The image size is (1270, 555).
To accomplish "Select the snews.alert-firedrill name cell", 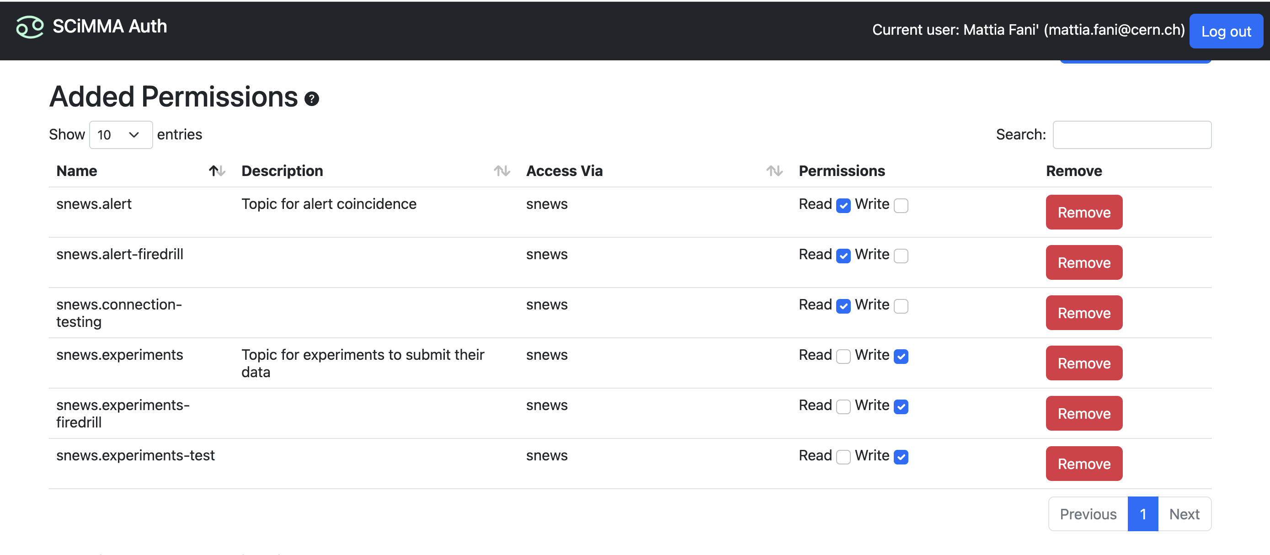I will pos(120,254).
